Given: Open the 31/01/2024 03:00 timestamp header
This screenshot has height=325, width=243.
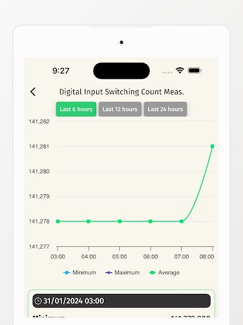Looking at the screenshot, I should point(121,301).
